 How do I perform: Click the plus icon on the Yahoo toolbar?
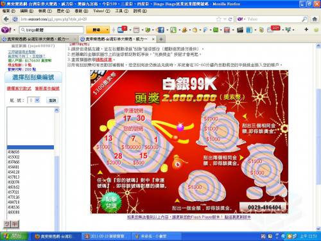click(x=306, y=30)
